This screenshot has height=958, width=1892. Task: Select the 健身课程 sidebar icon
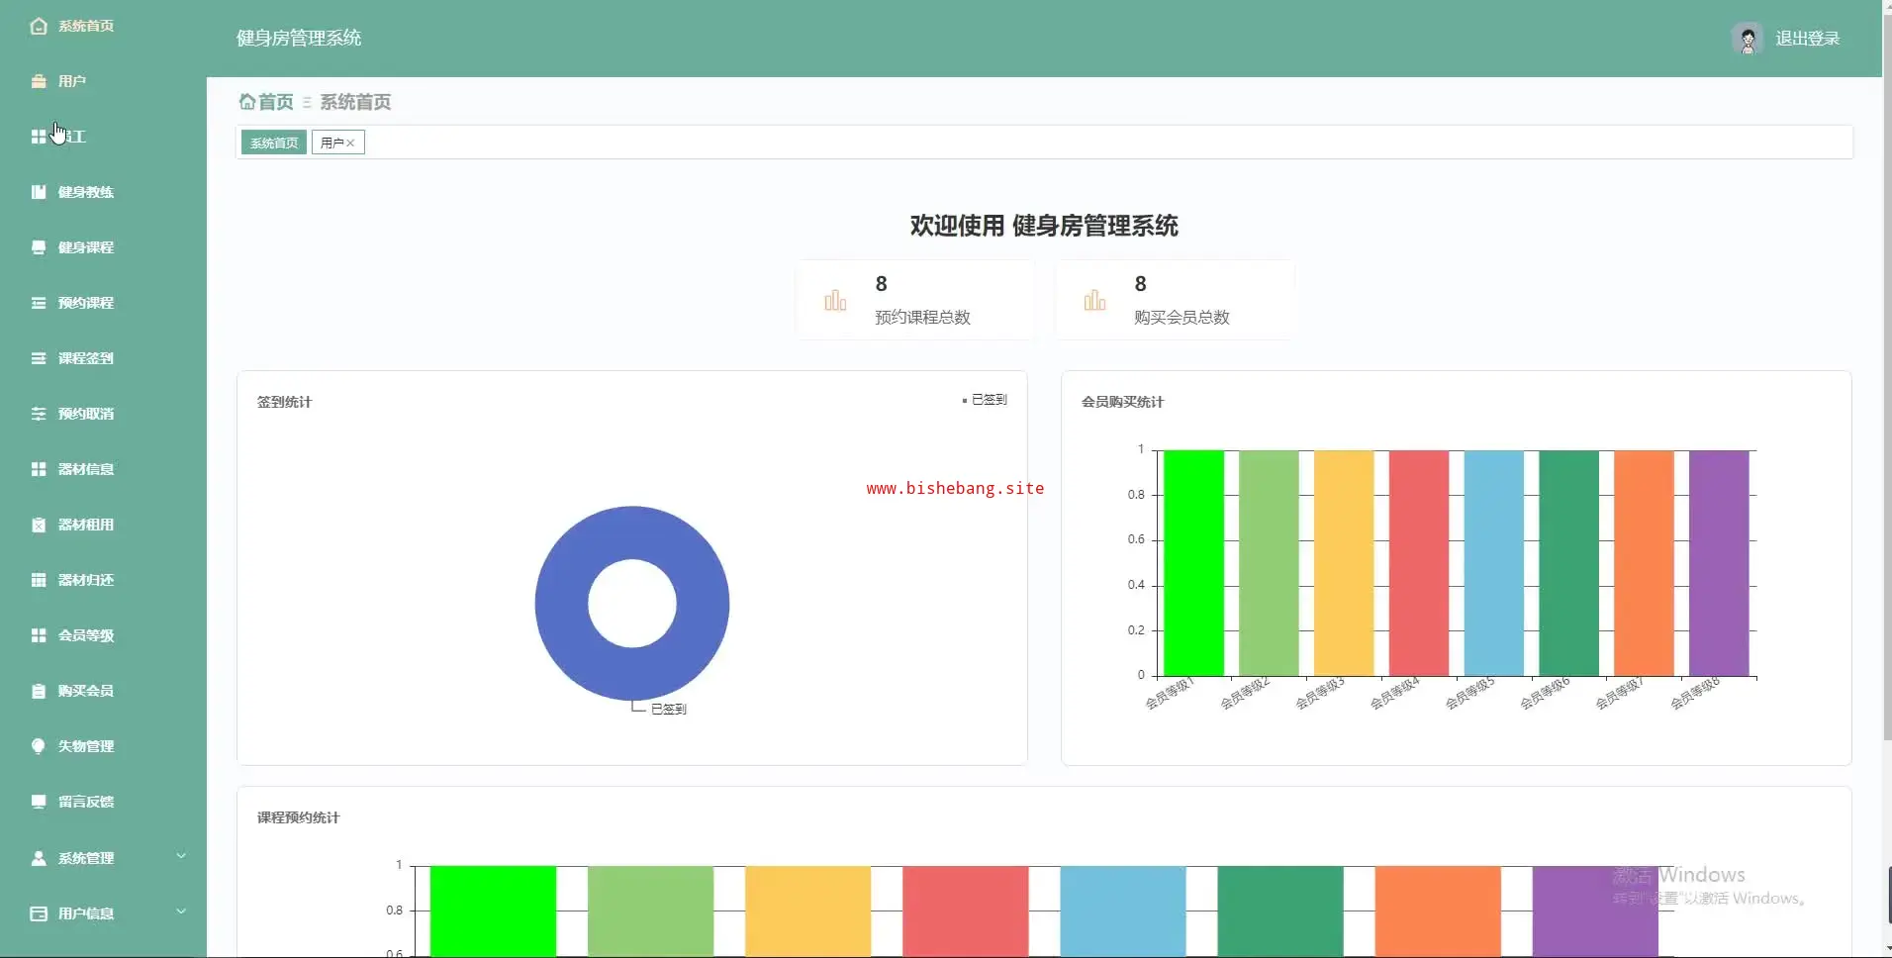click(x=39, y=247)
